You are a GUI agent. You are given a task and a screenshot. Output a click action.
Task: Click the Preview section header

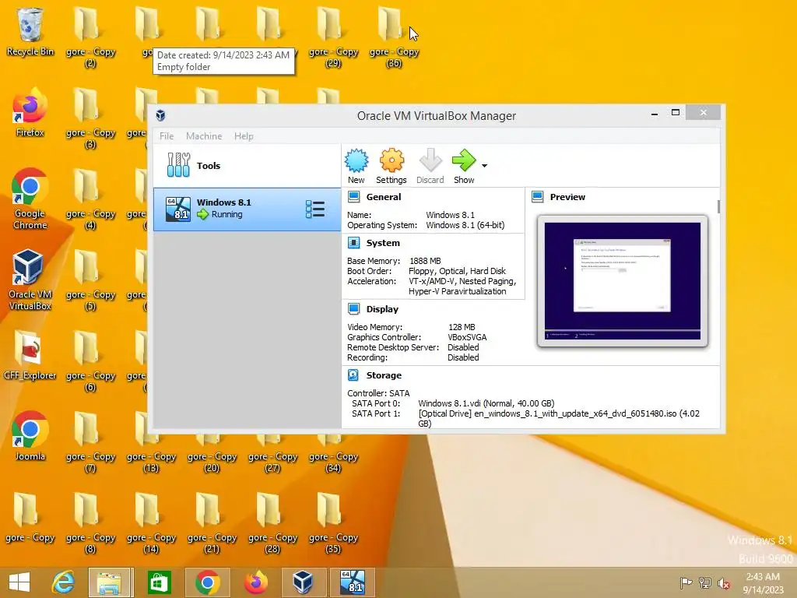pyautogui.click(x=567, y=197)
